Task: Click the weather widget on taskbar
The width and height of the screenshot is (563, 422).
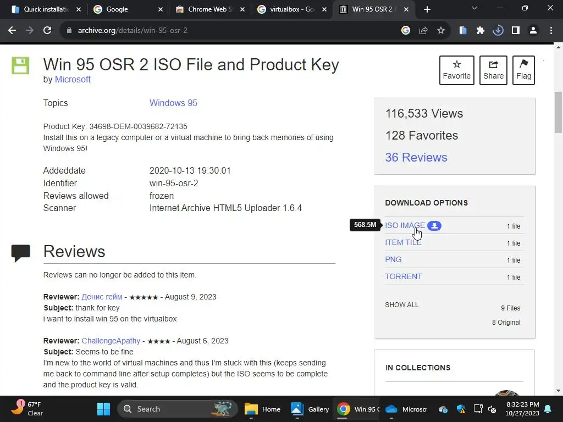Action: click(x=27, y=409)
